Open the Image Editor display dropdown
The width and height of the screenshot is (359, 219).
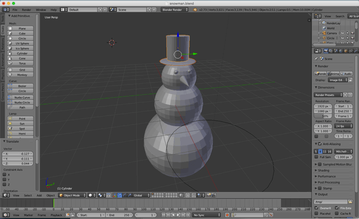338,80
